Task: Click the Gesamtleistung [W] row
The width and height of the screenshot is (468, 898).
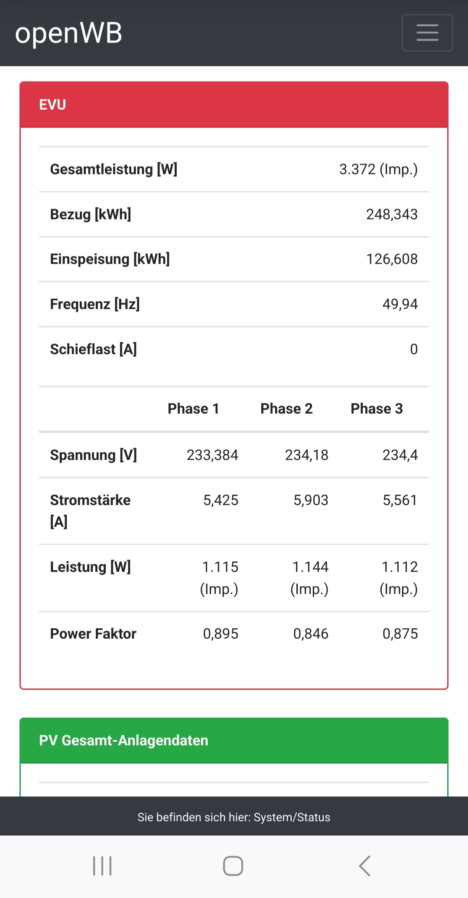Action: 234,169
